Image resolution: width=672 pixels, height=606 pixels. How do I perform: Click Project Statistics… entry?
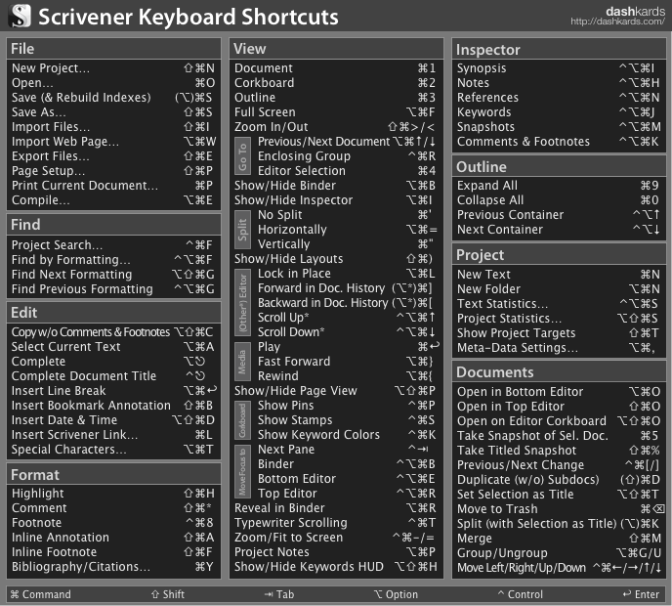click(559, 319)
